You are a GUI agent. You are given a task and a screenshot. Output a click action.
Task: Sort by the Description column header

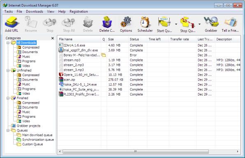(x=227, y=39)
